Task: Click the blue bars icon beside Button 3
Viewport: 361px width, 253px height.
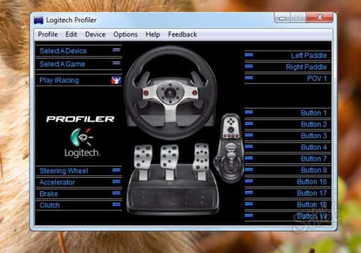Action: pyautogui.click(x=249, y=135)
